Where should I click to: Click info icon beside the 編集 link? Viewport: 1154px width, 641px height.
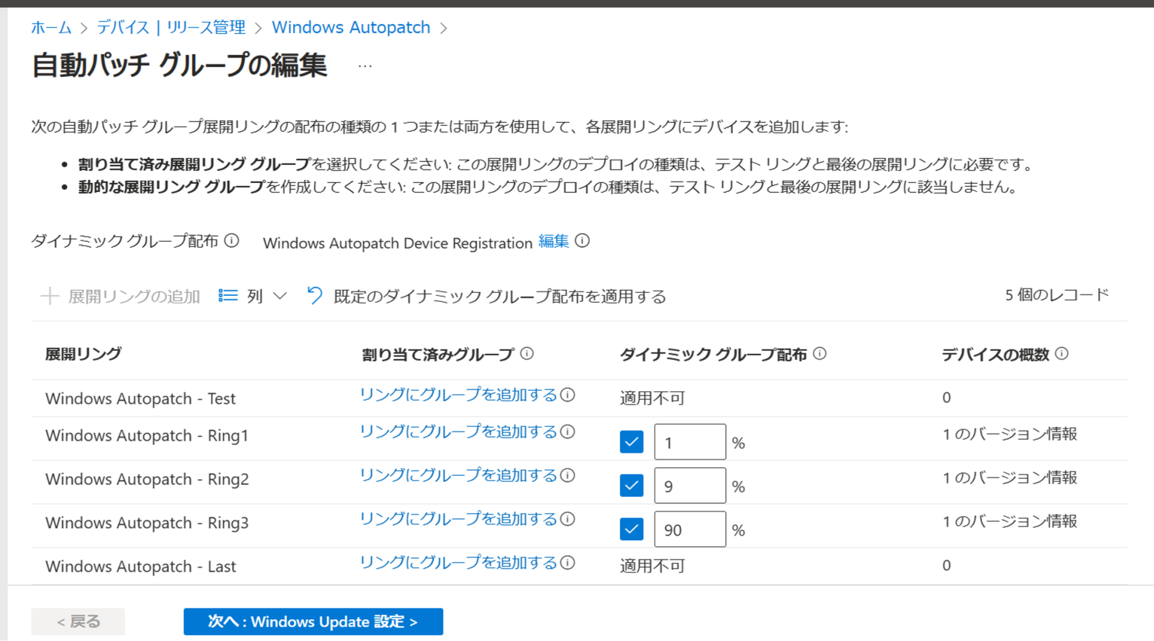click(582, 241)
